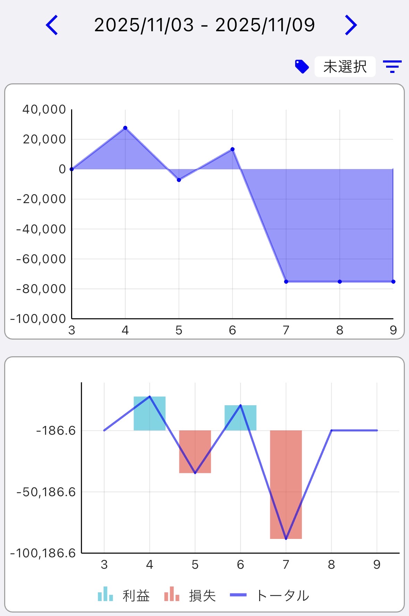Open the 未選択 tag selector
Screen dimensions: 409x616
point(345,66)
